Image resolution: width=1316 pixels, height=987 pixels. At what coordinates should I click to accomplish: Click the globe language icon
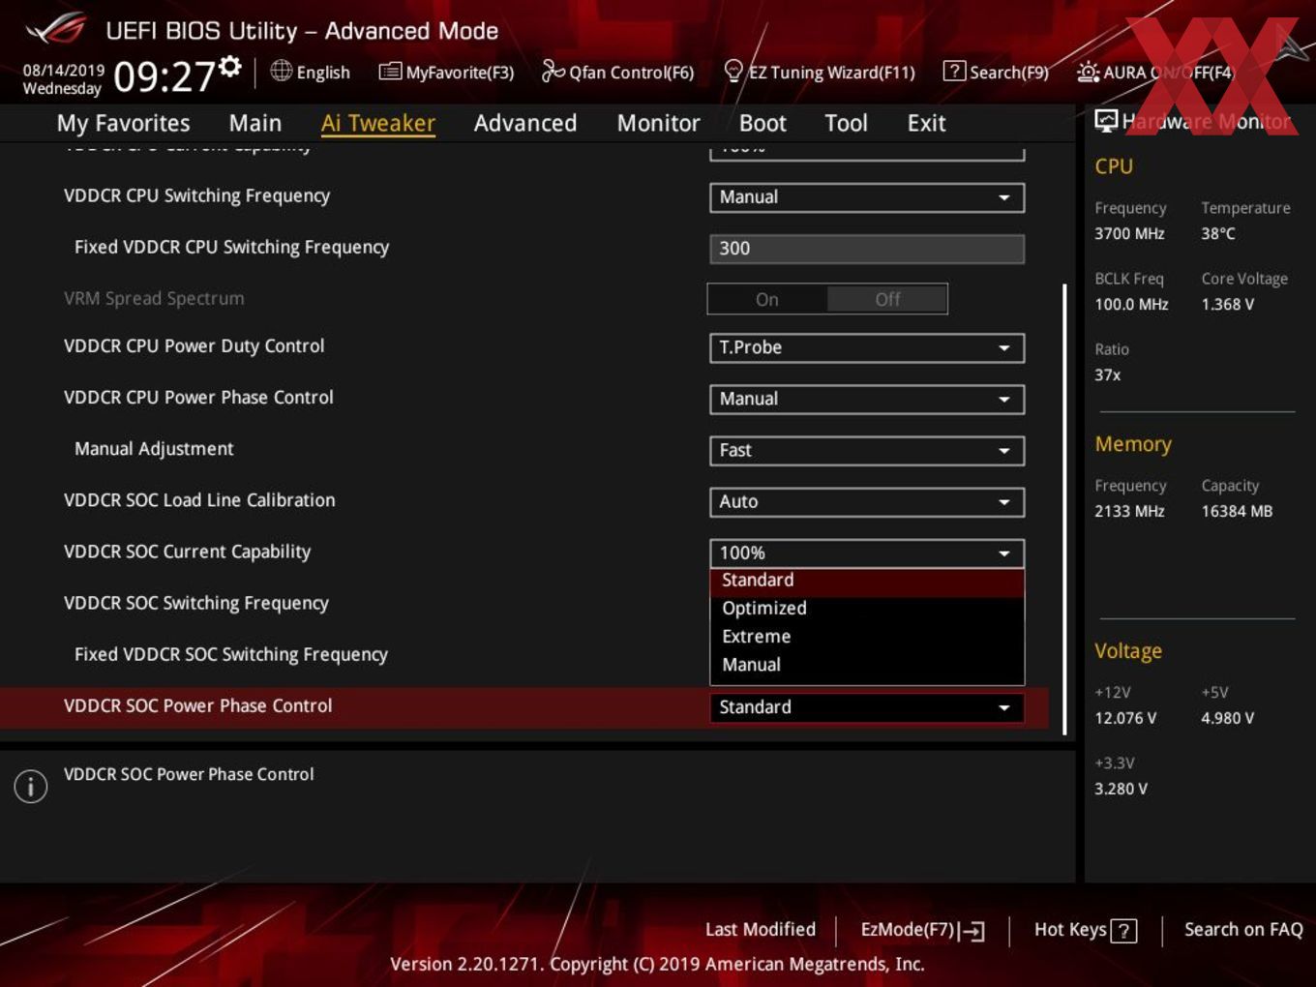[x=281, y=71]
